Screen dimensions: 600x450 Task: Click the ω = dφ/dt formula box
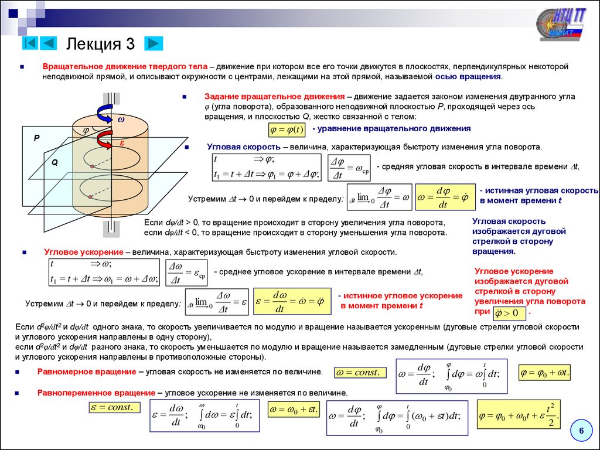tap(445, 197)
